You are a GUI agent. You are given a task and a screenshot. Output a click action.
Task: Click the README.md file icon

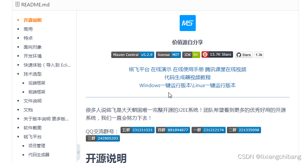point(17,4)
